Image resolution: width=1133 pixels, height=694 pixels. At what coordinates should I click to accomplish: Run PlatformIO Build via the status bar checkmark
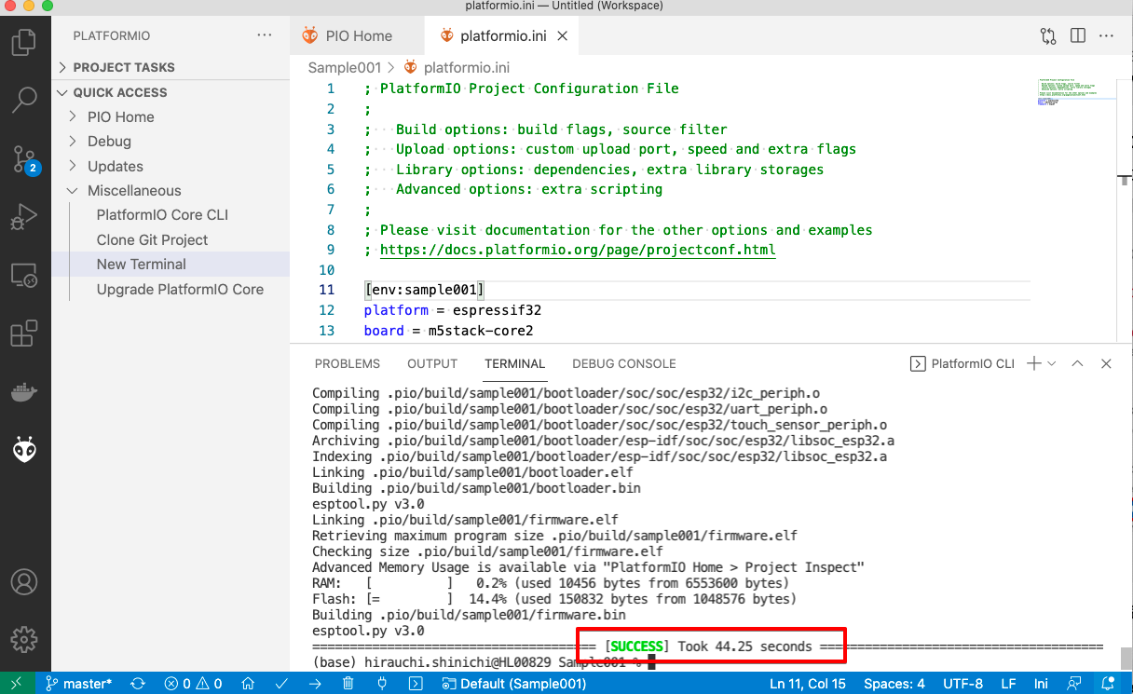(x=281, y=683)
